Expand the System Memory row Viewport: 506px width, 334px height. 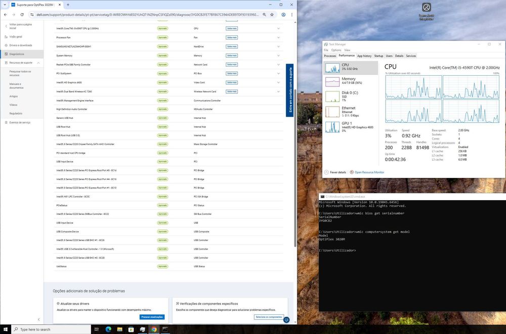tap(278, 56)
